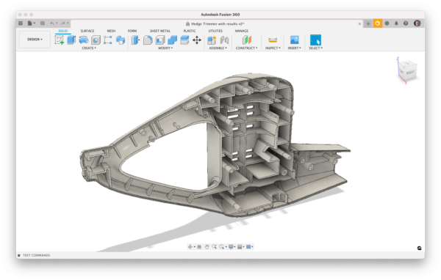This screenshot has width=441, height=280.
Task: Click the ViewCube Right face
Action: [x=410, y=73]
